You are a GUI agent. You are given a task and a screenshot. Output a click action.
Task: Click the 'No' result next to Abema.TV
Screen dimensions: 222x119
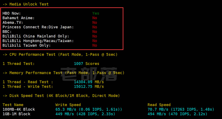pyautogui.click(x=95, y=23)
